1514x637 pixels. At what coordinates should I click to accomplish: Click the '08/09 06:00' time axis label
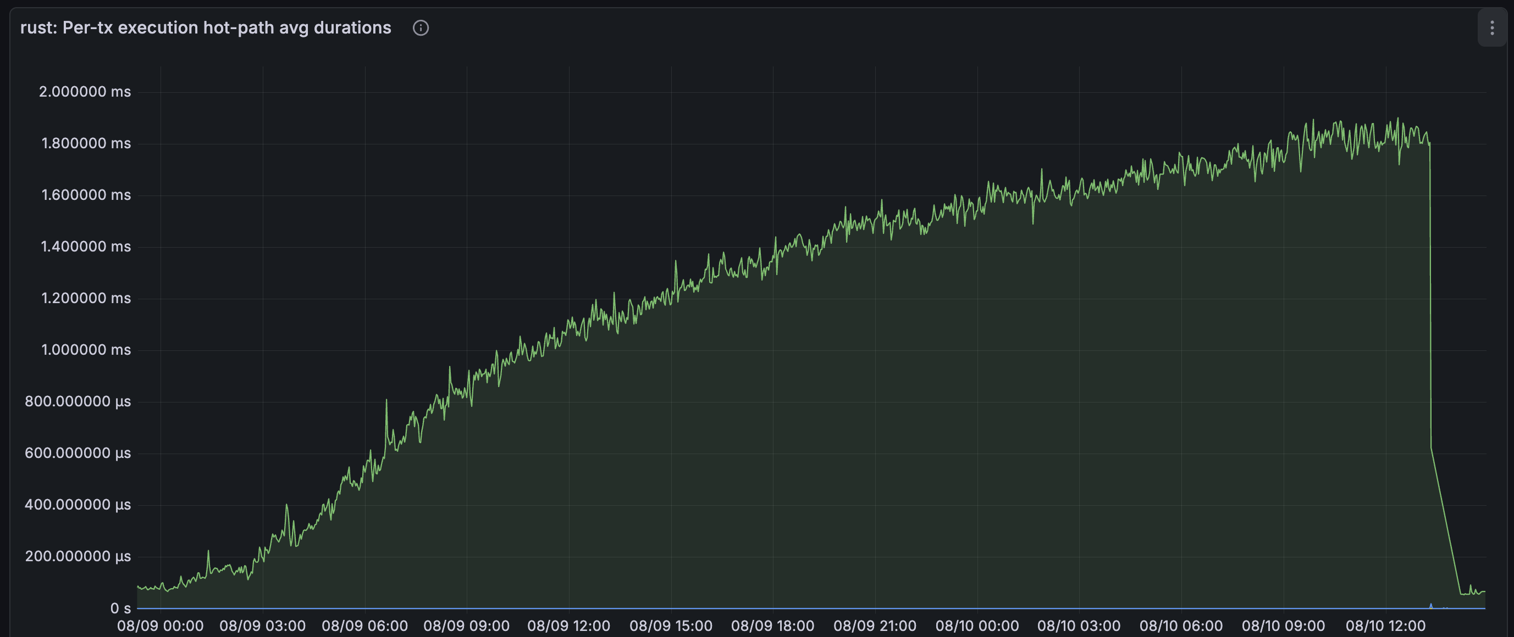[365, 626]
